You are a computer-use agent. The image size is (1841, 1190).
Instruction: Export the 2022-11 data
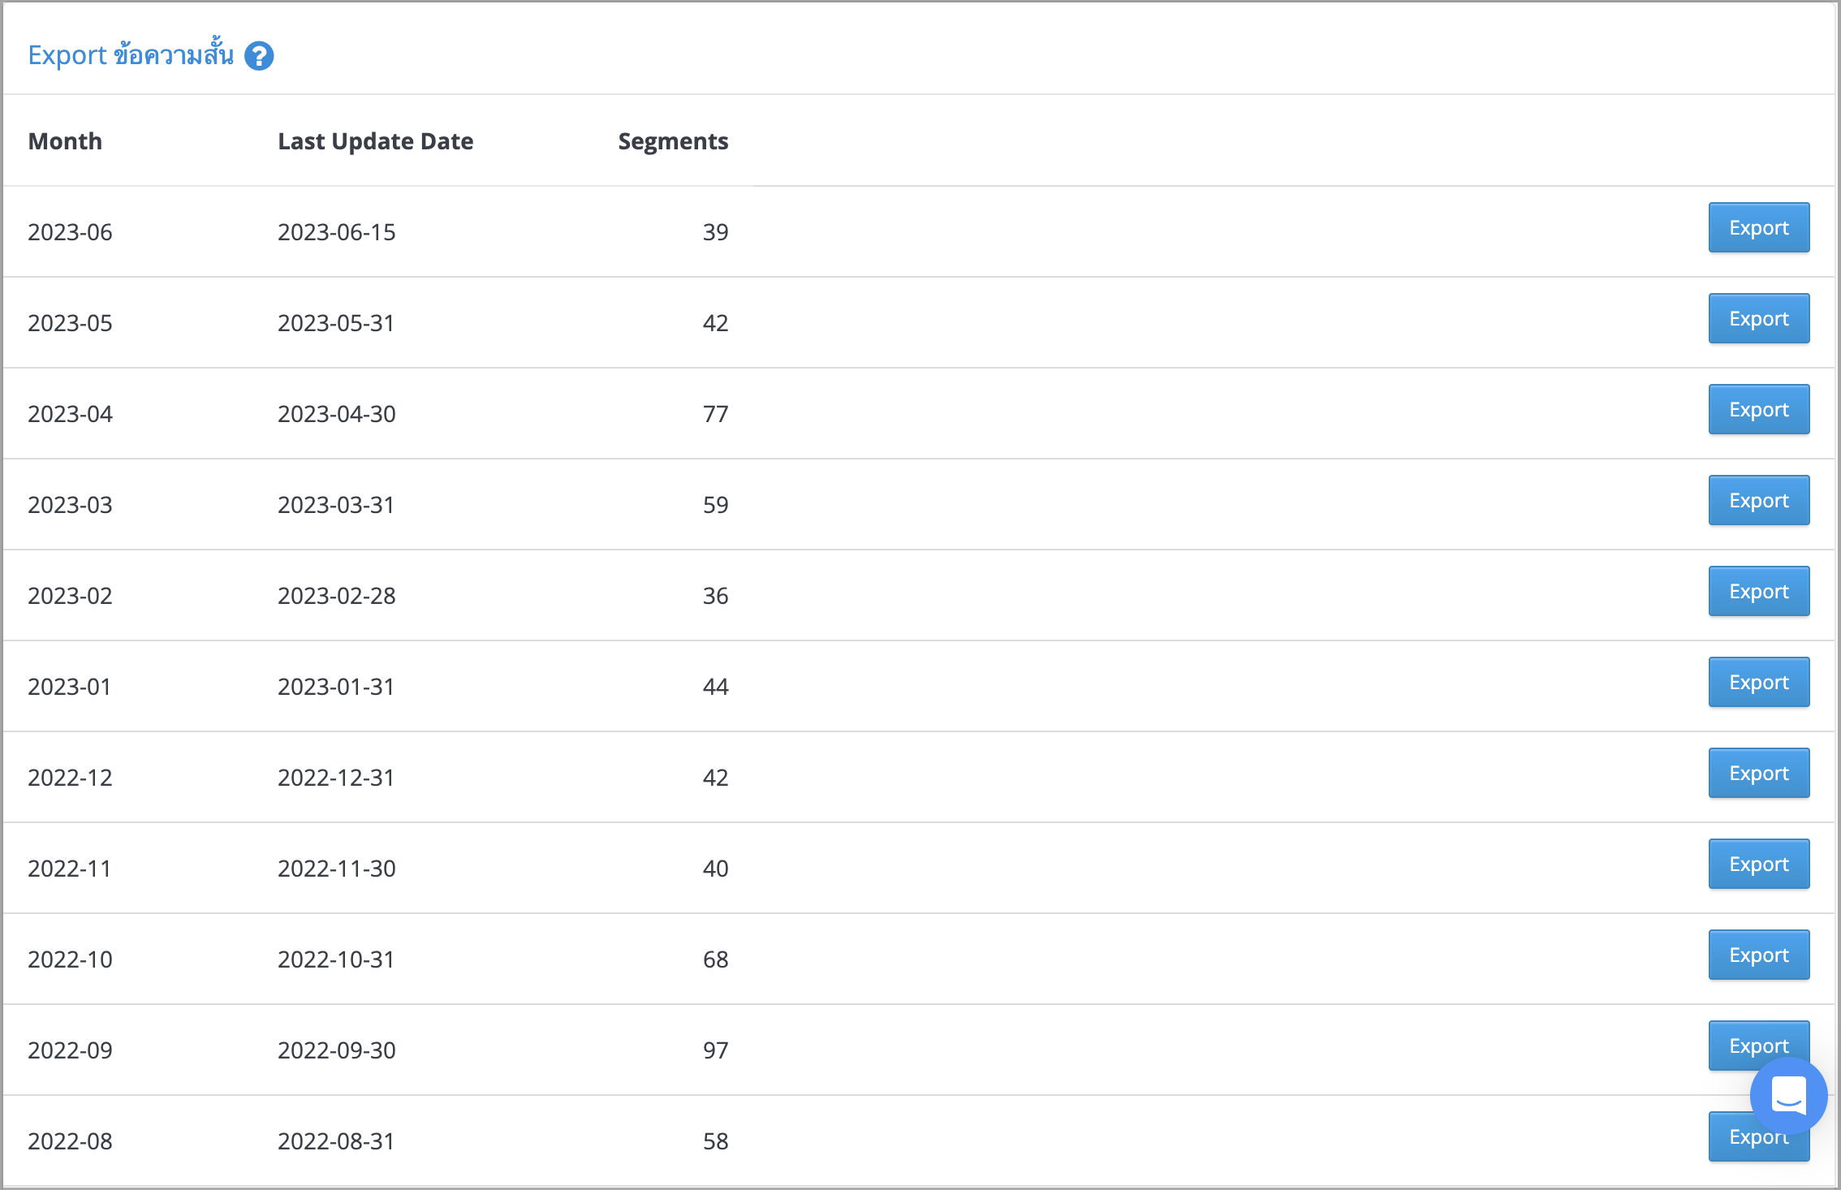pos(1759,864)
